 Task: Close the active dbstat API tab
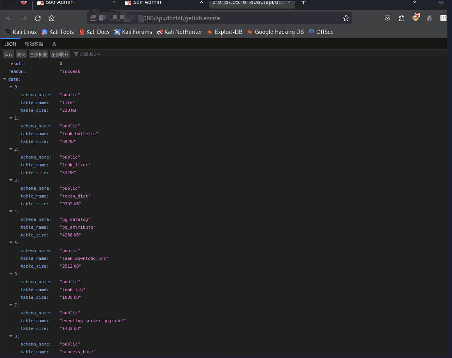pyautogui.click(x=289, y=2)
